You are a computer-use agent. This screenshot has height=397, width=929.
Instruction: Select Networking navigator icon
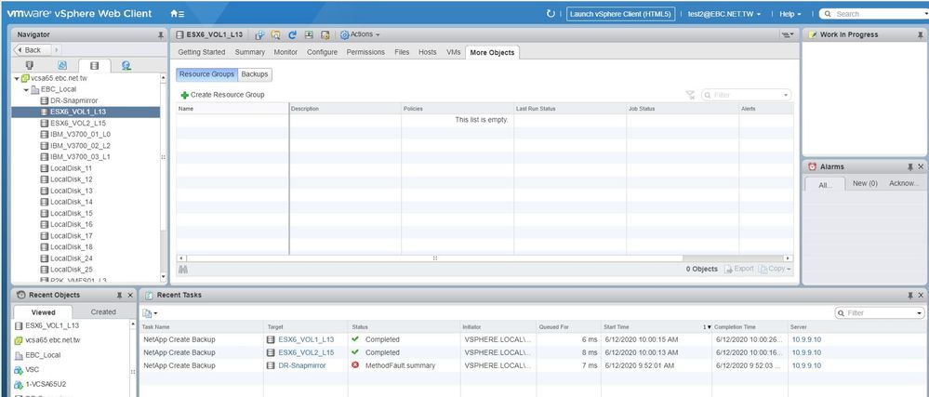click(x=126, y=66)
